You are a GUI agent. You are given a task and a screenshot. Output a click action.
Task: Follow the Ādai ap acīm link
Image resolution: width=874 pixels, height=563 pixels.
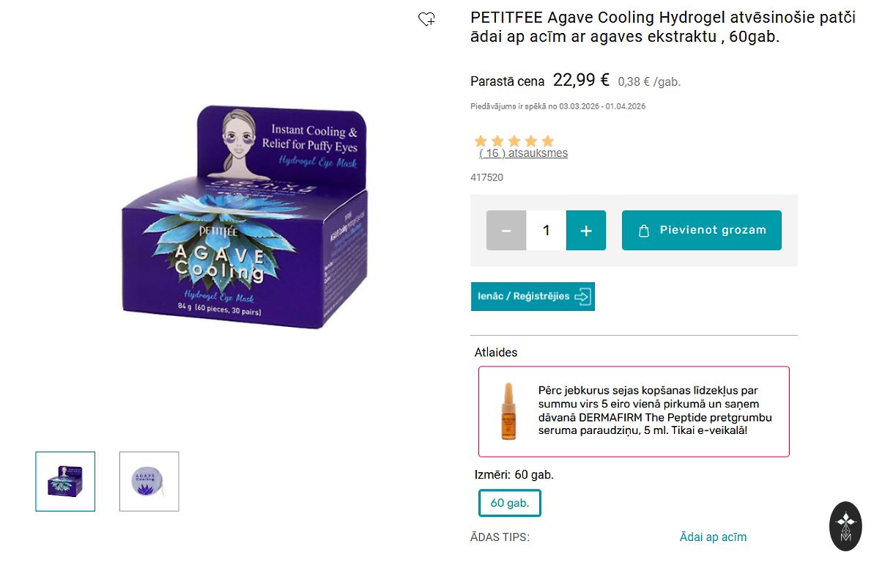713,537
